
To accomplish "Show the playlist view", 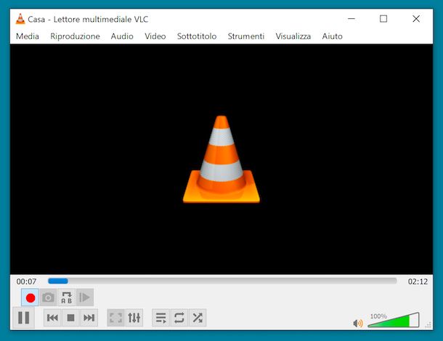I will coord(161,318).
